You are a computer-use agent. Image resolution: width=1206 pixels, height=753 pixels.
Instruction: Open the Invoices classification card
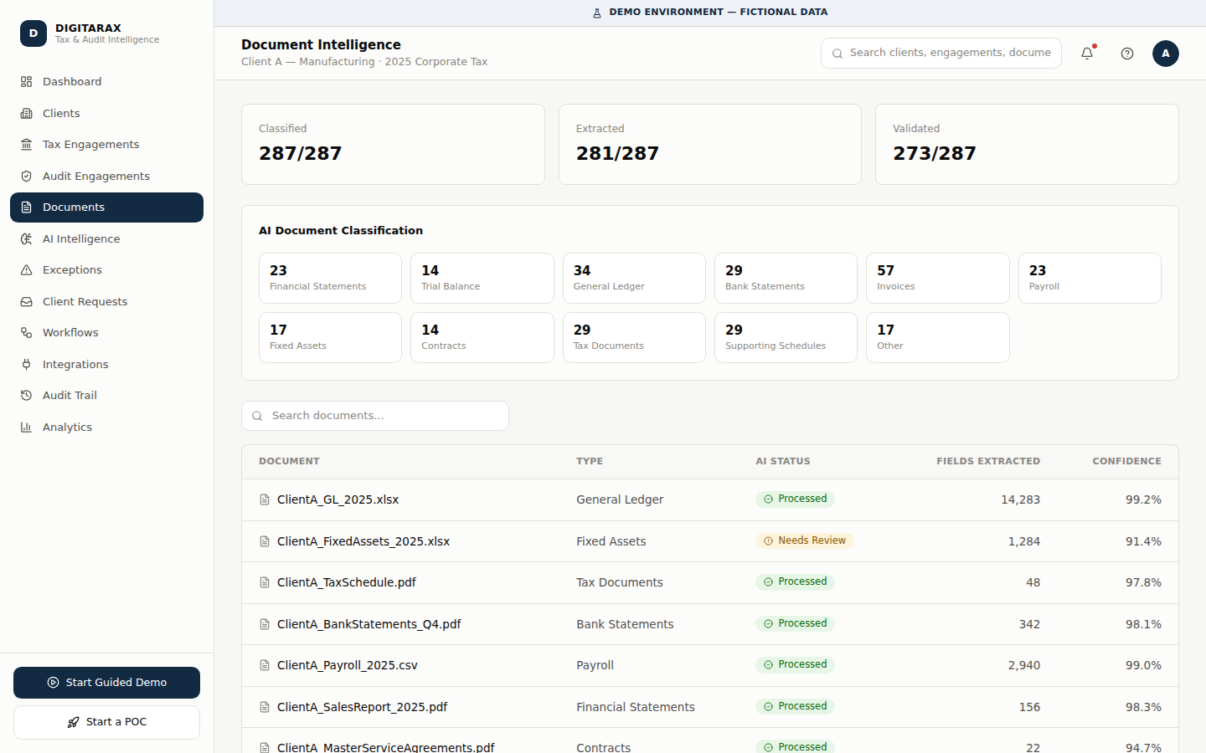tap(938, 278)
